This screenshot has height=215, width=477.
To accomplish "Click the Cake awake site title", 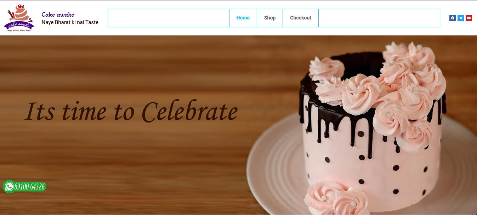I will (x=58, y=15).
